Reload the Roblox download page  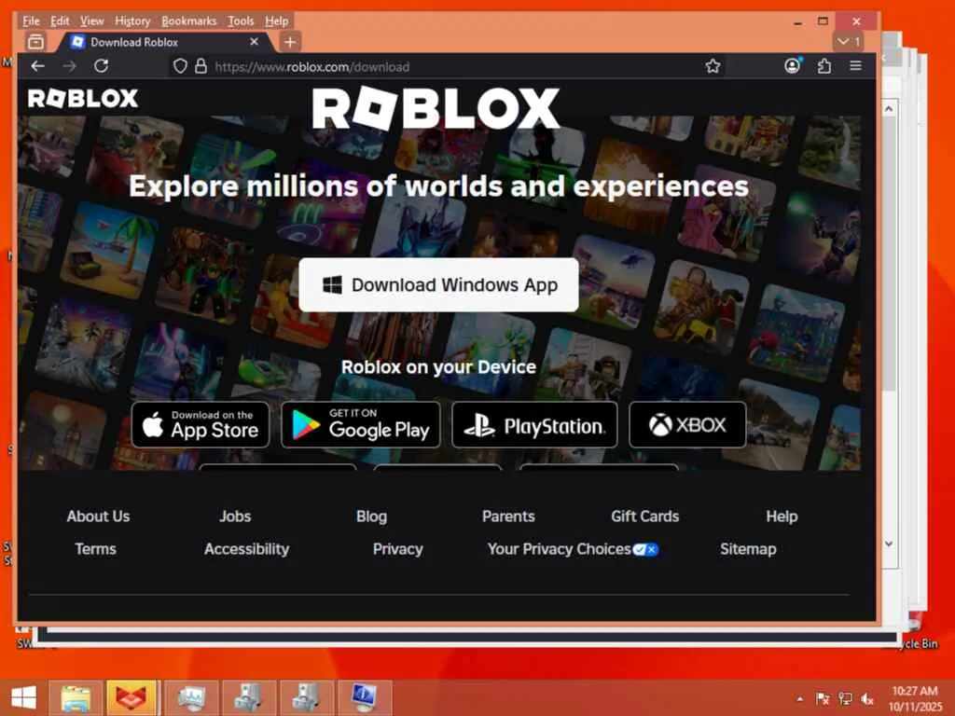(x=101, y=66)
